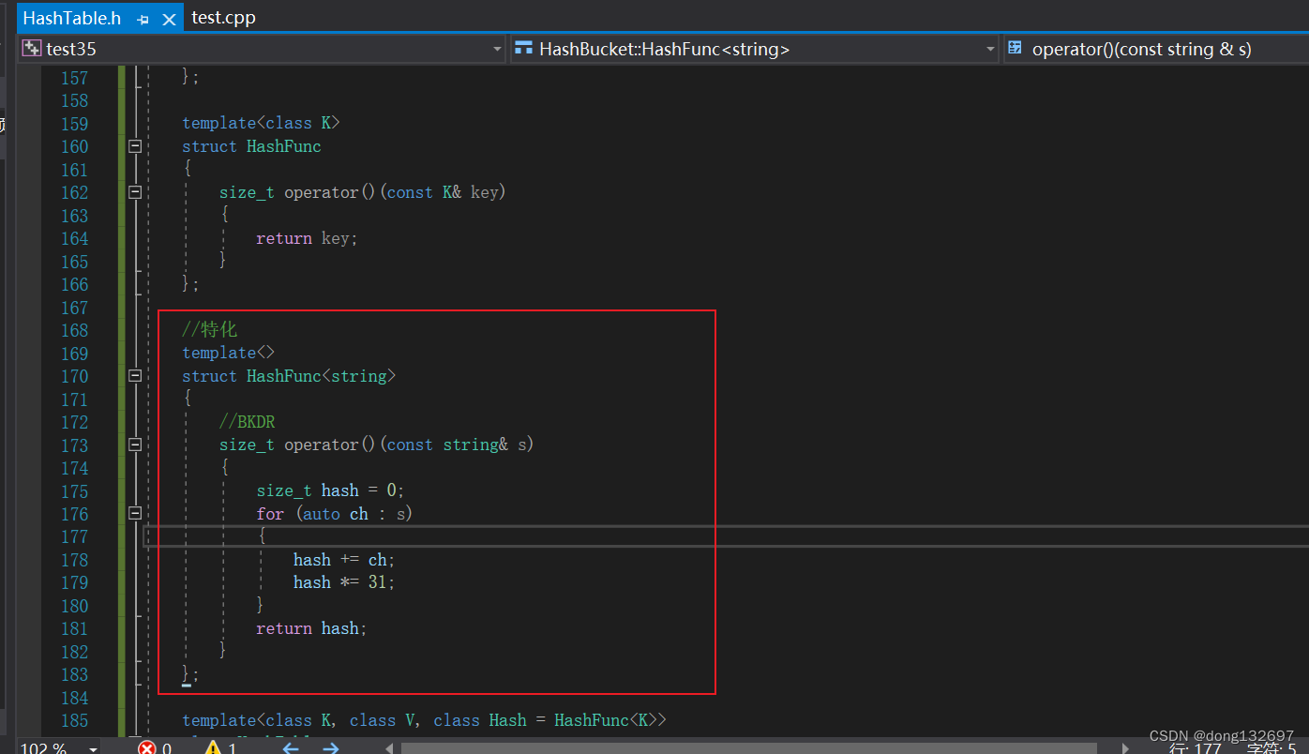1309x754 pixels.
Task: Switch to the test.cpp tab
Action: click(x=223, y=18)
